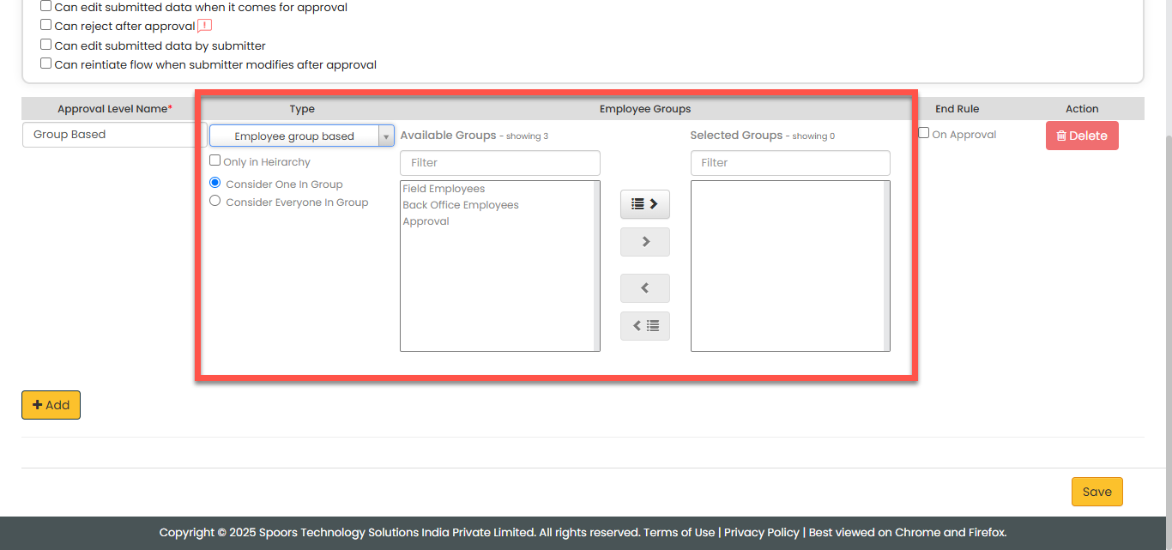Add a new approval level
Viewport: 1172px width, 550px height.
point(51,405)
